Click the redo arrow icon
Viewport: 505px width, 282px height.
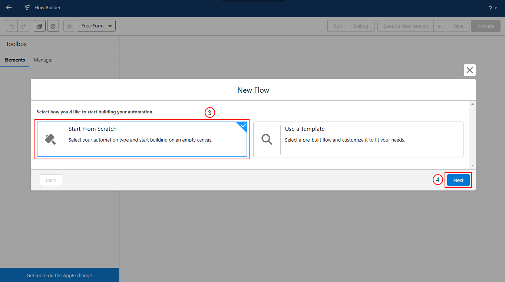pyautogui.click(x=23, y=26)
